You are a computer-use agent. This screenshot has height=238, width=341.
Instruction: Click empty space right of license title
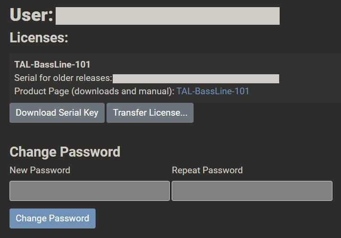pos(214,64)
